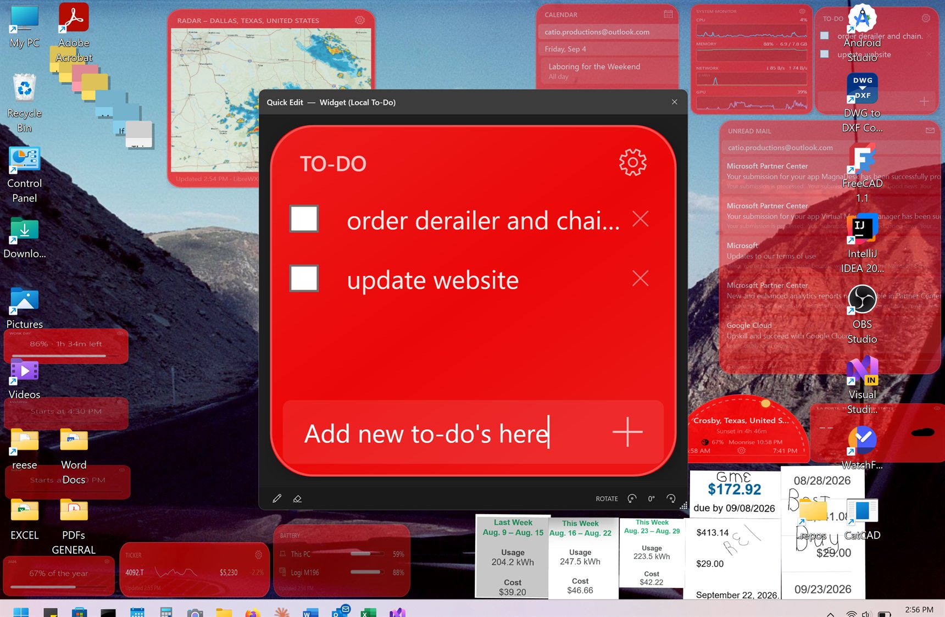Show hidden system tray icons chevron

coord(831,614)
